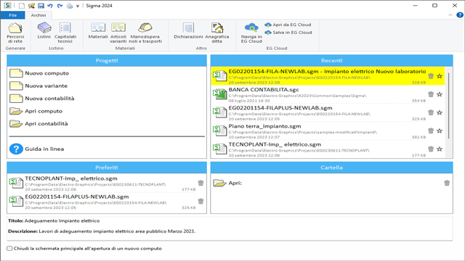Select the Archivi ribbon tab

pyautogui.click(x=39, y=15)
